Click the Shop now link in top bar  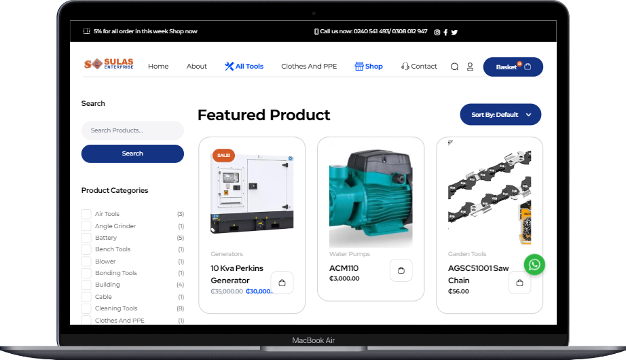[x=183, y=31]
